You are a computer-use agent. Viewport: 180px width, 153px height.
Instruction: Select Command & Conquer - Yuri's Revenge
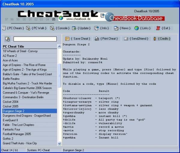click(x=30, y=93)
